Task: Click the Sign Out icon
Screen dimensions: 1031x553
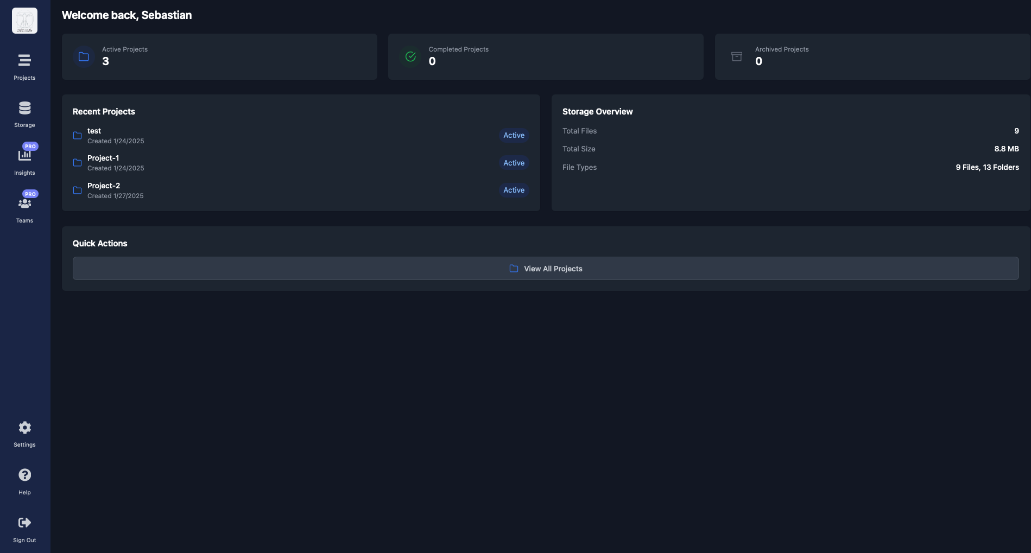Action: click(x=24, y=523)
